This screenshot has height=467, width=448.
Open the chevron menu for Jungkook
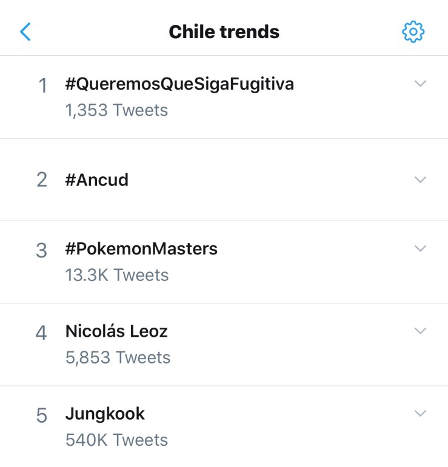click(x=420, y=413)
